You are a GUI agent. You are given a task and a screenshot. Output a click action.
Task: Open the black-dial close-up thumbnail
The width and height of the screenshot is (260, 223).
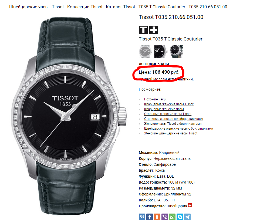tap(161, 51)
